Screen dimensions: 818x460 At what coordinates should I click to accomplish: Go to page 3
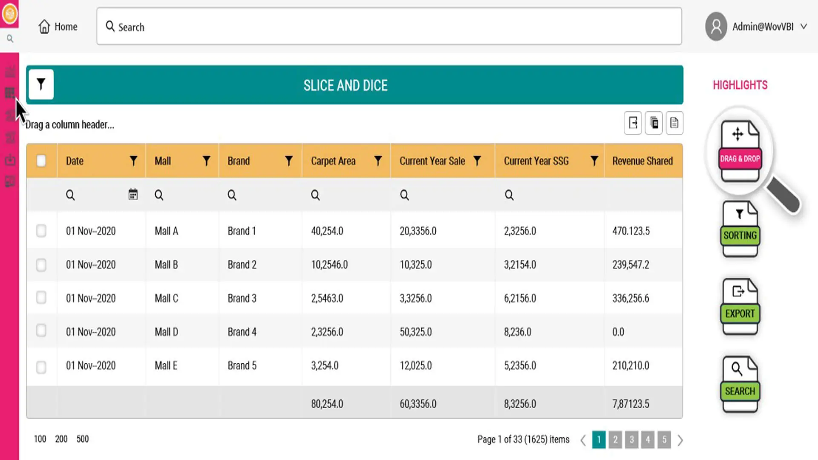coord(632,440)
